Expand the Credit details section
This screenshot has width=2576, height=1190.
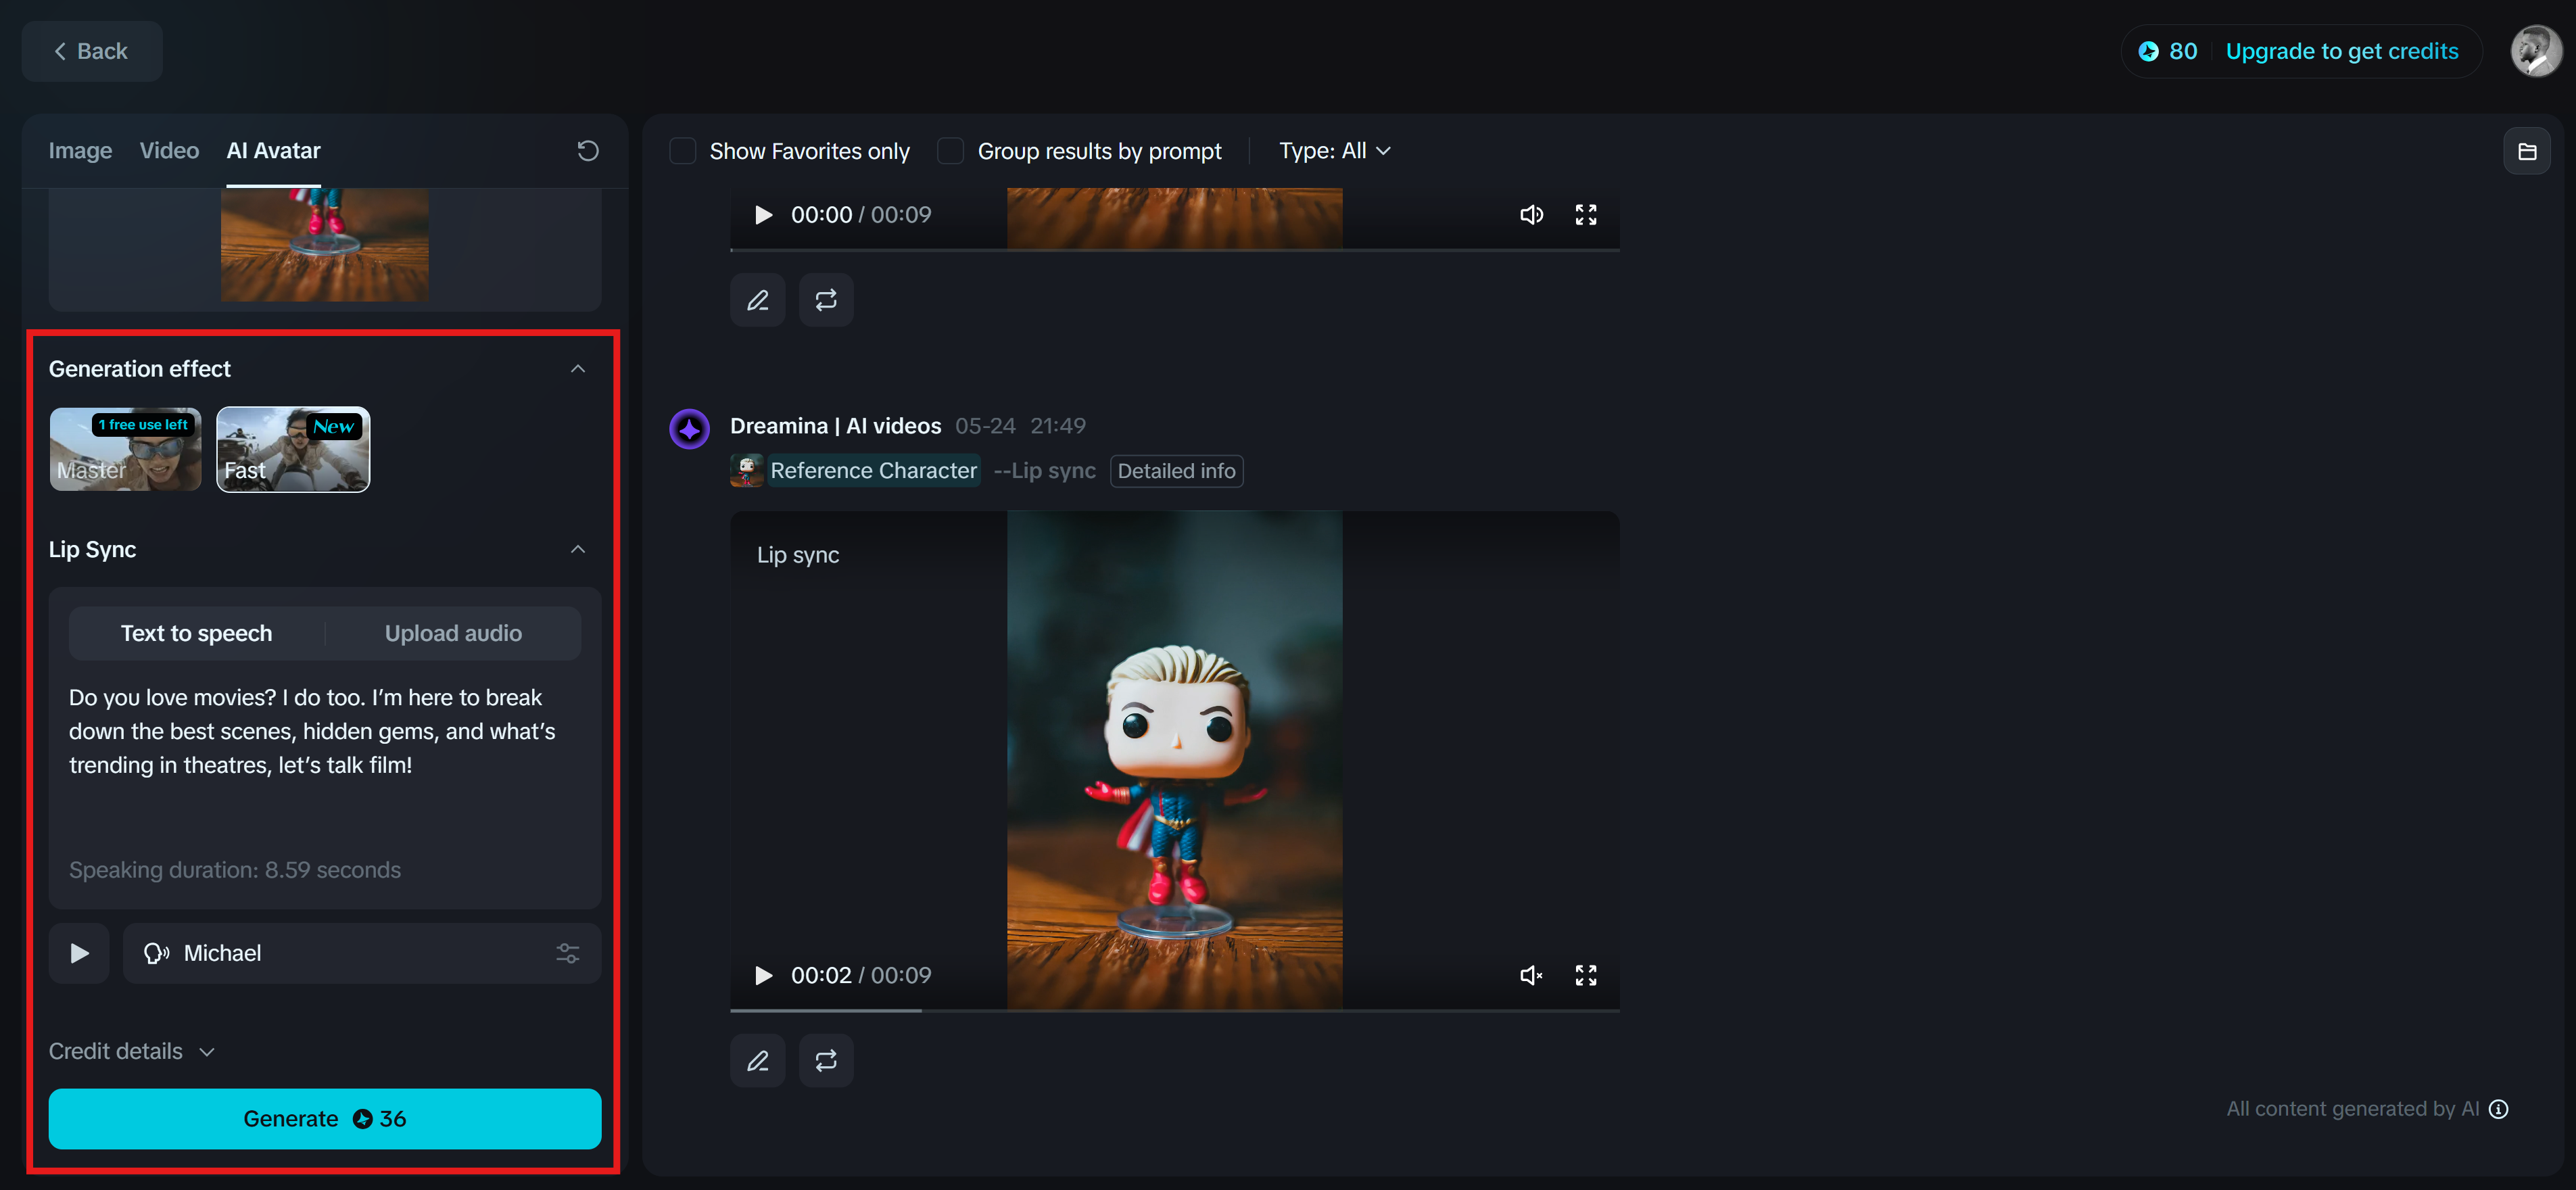pyautogui.click(x=131, y=1051)
